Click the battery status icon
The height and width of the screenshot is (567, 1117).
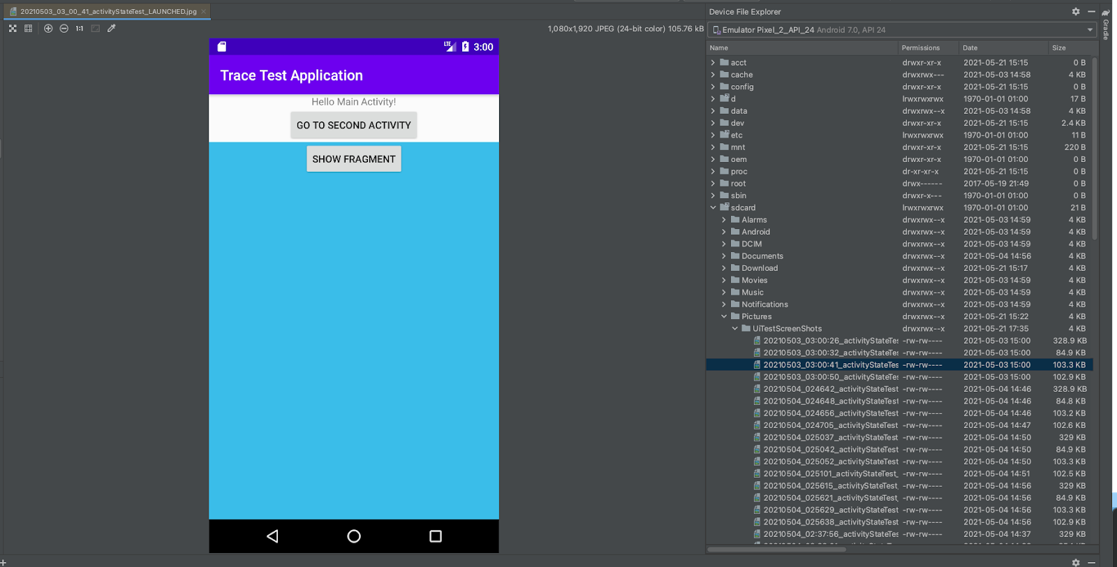pos(466,47)
